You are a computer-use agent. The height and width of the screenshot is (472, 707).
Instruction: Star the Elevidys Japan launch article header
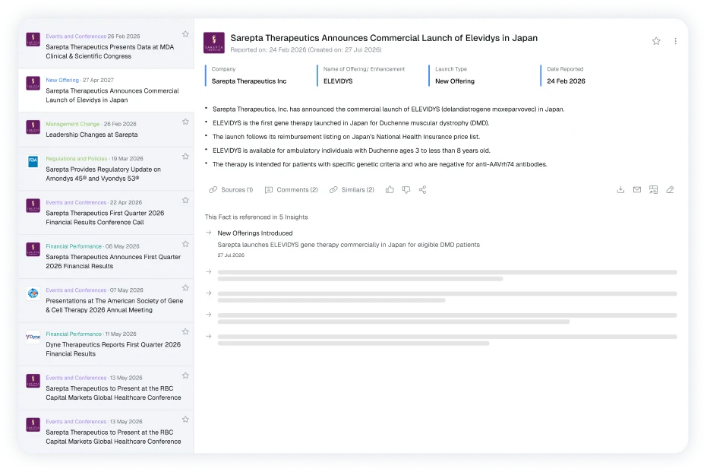(x=656, y=41)
